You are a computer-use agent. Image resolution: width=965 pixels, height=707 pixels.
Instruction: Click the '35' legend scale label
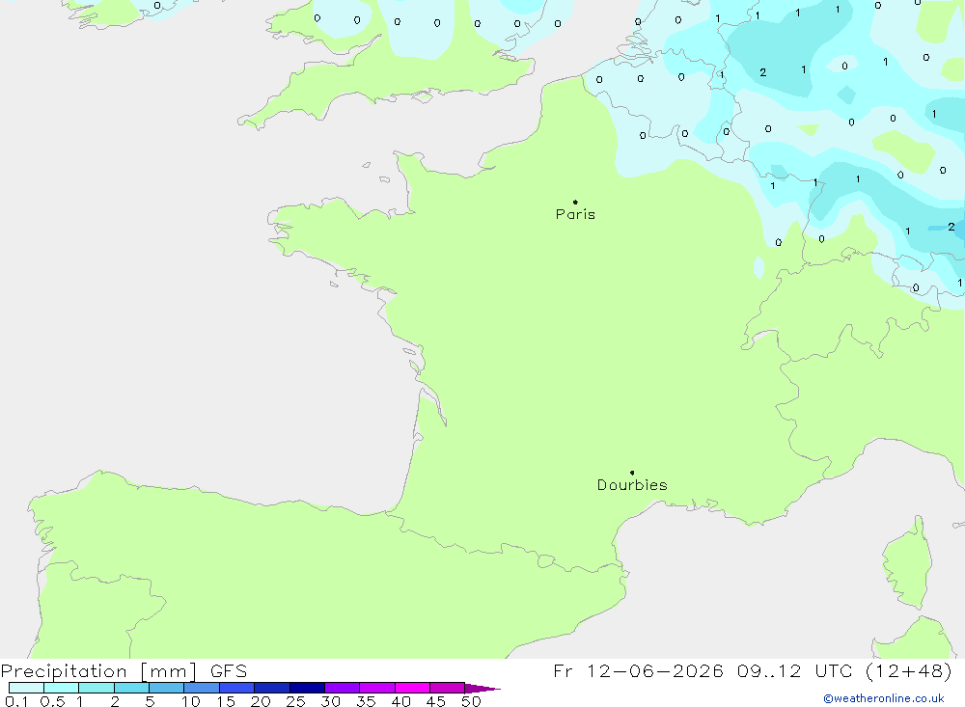[x=366, y=701]
